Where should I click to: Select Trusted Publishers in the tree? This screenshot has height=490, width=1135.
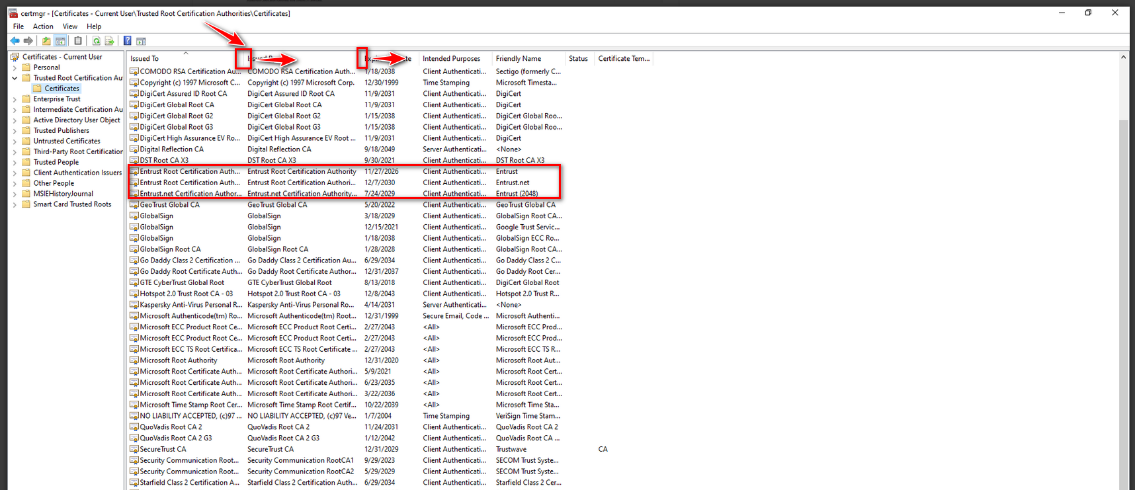(62, 131)
